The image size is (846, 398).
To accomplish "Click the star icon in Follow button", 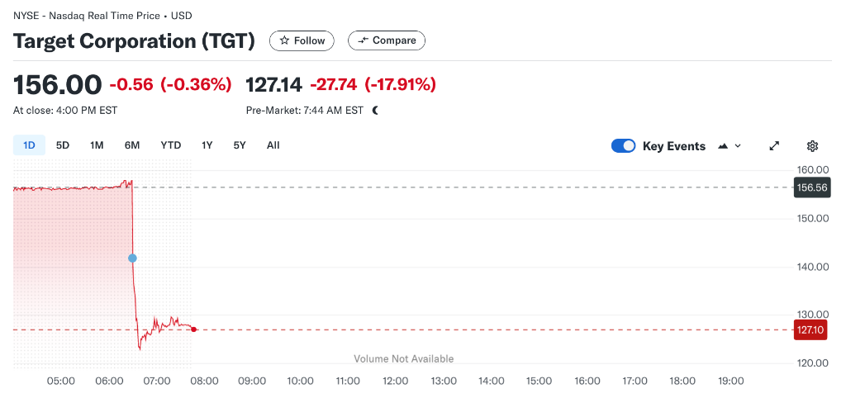I will (x=284, y=41).
